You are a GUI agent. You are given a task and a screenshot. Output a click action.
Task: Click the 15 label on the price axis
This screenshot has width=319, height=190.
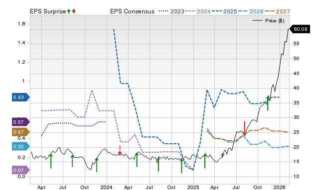(x=296, y=162)
